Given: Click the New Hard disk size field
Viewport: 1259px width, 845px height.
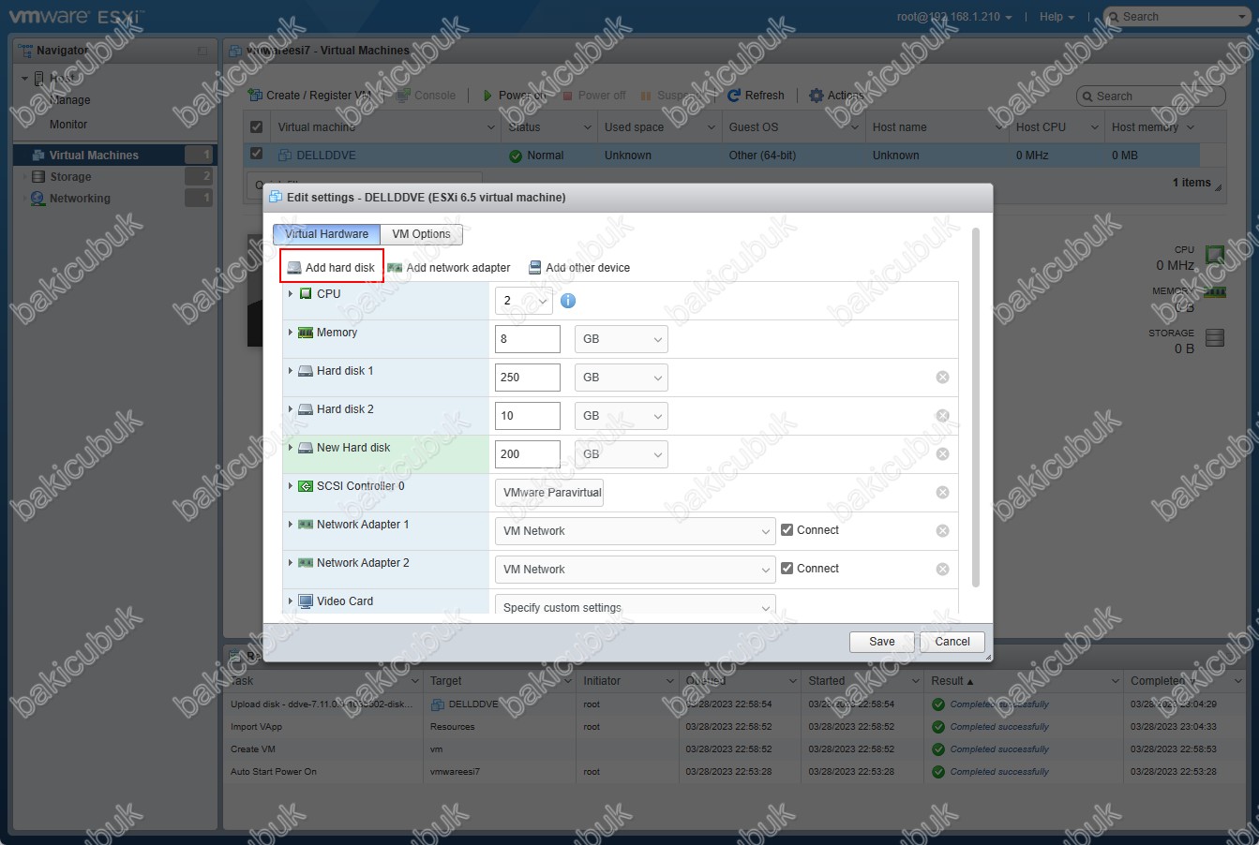Looking at the screenshot, I should pos(528,454).
